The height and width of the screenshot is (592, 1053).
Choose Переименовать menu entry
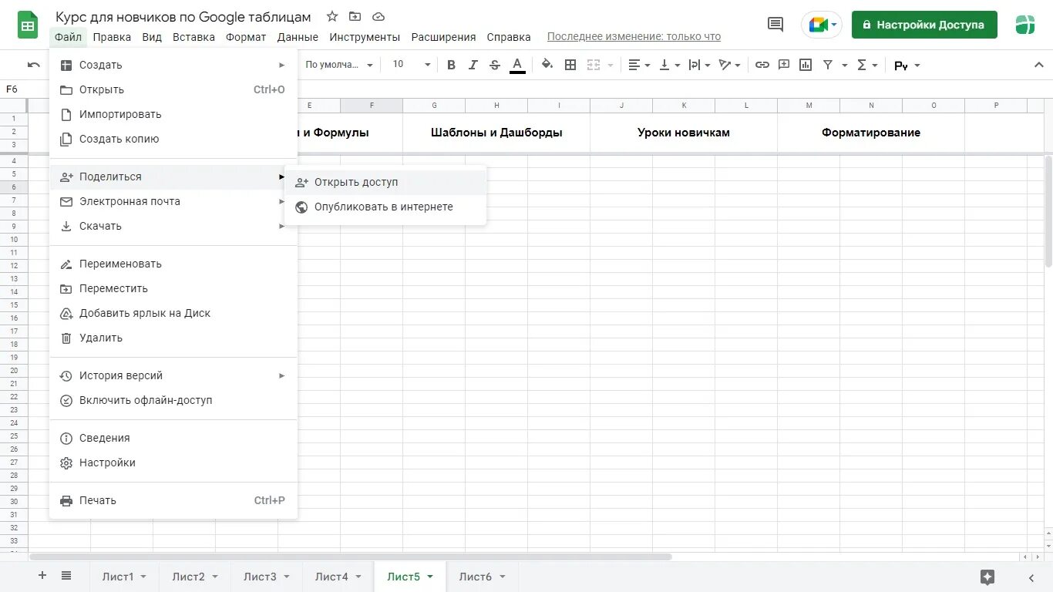point(173,264)
